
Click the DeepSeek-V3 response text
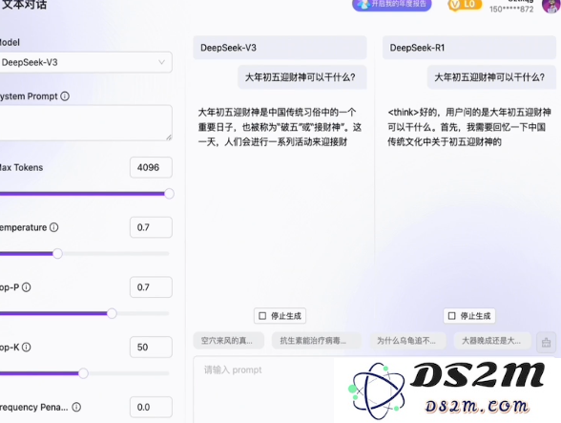point(280,127)
